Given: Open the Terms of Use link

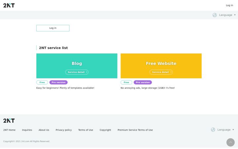Looking at the screenshot, I should (86, 130).
